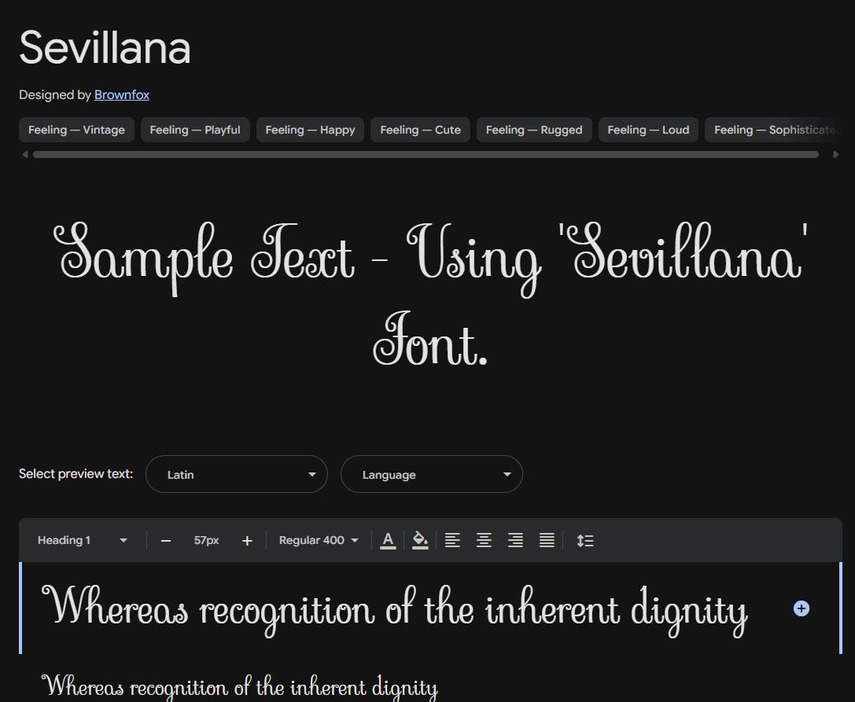Screen dimensions: 855x702
Task: Click the horizontal tags scrollbar thumb
Action: [426, 155]
